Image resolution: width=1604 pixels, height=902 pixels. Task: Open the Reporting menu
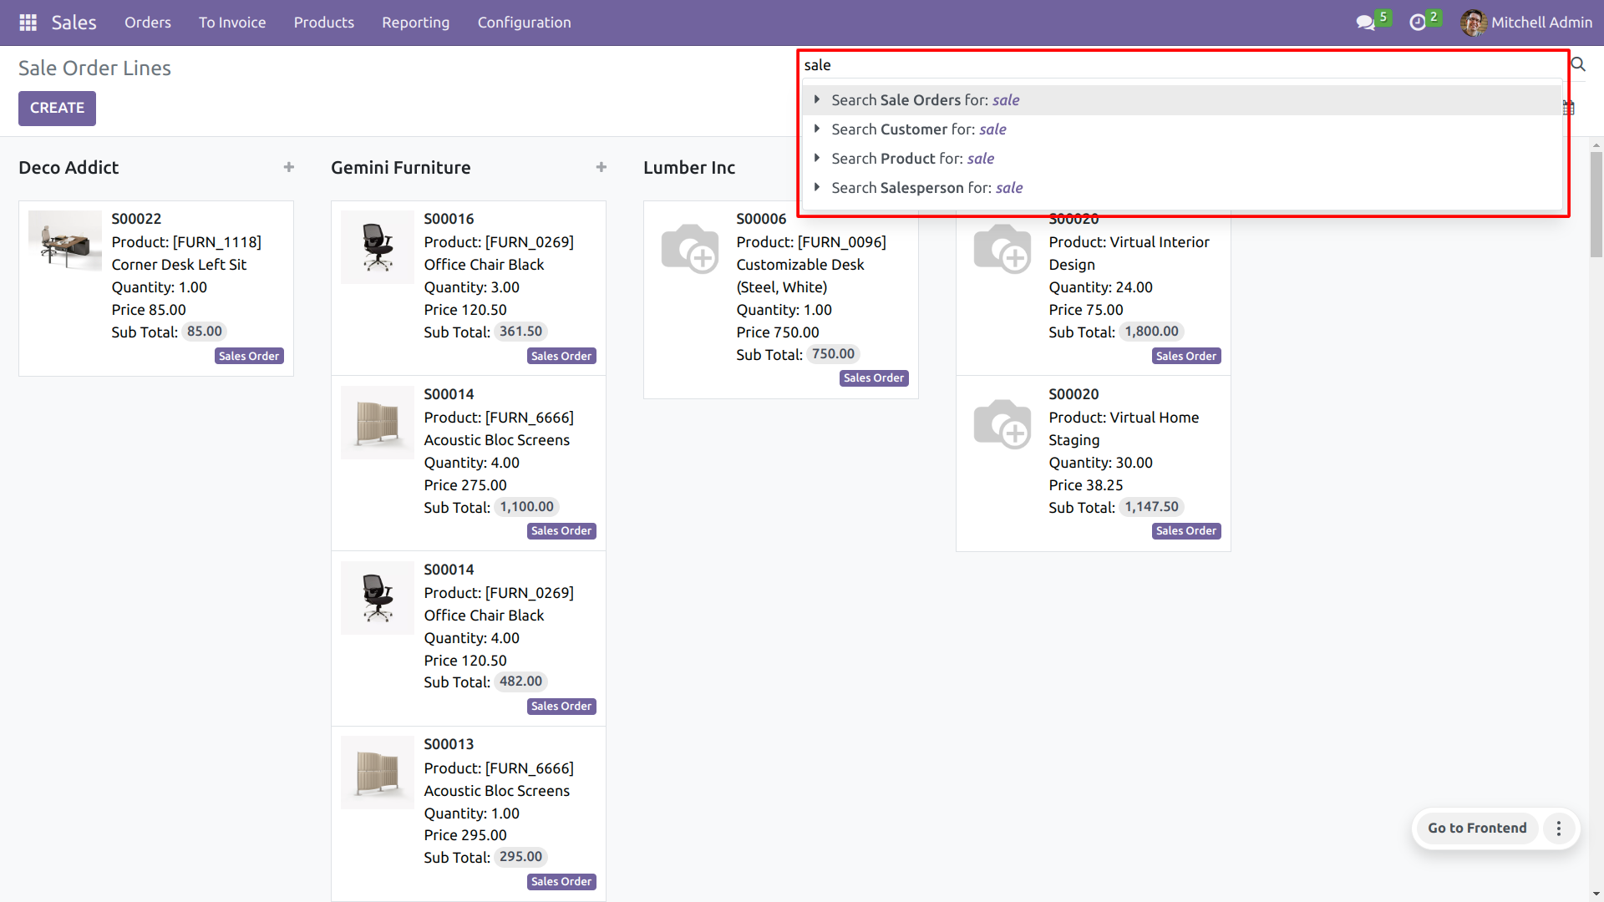click(x=415, y=23)
